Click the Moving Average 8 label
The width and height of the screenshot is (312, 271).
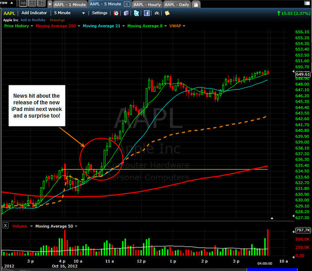[145, 26]
